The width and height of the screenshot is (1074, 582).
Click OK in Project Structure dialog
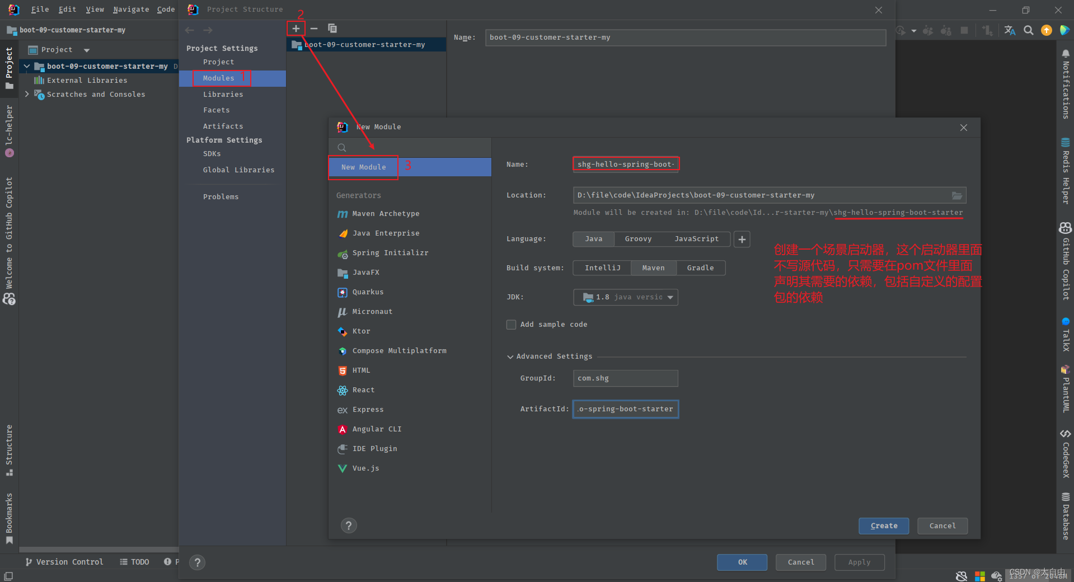pyautogui.click(x=742, y=562)
